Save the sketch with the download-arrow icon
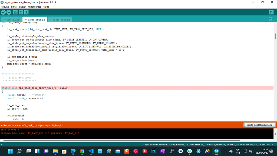Viewport: 277px width, 156px height. click(26, 12)
